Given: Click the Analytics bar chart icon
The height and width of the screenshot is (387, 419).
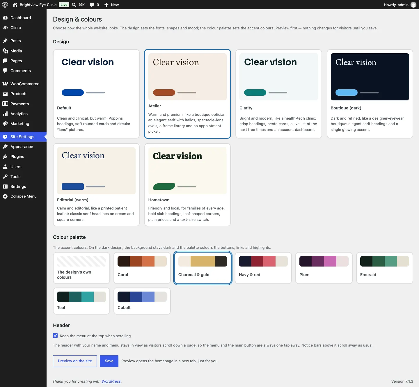Looking at the screenshot, I should [5, 114].
